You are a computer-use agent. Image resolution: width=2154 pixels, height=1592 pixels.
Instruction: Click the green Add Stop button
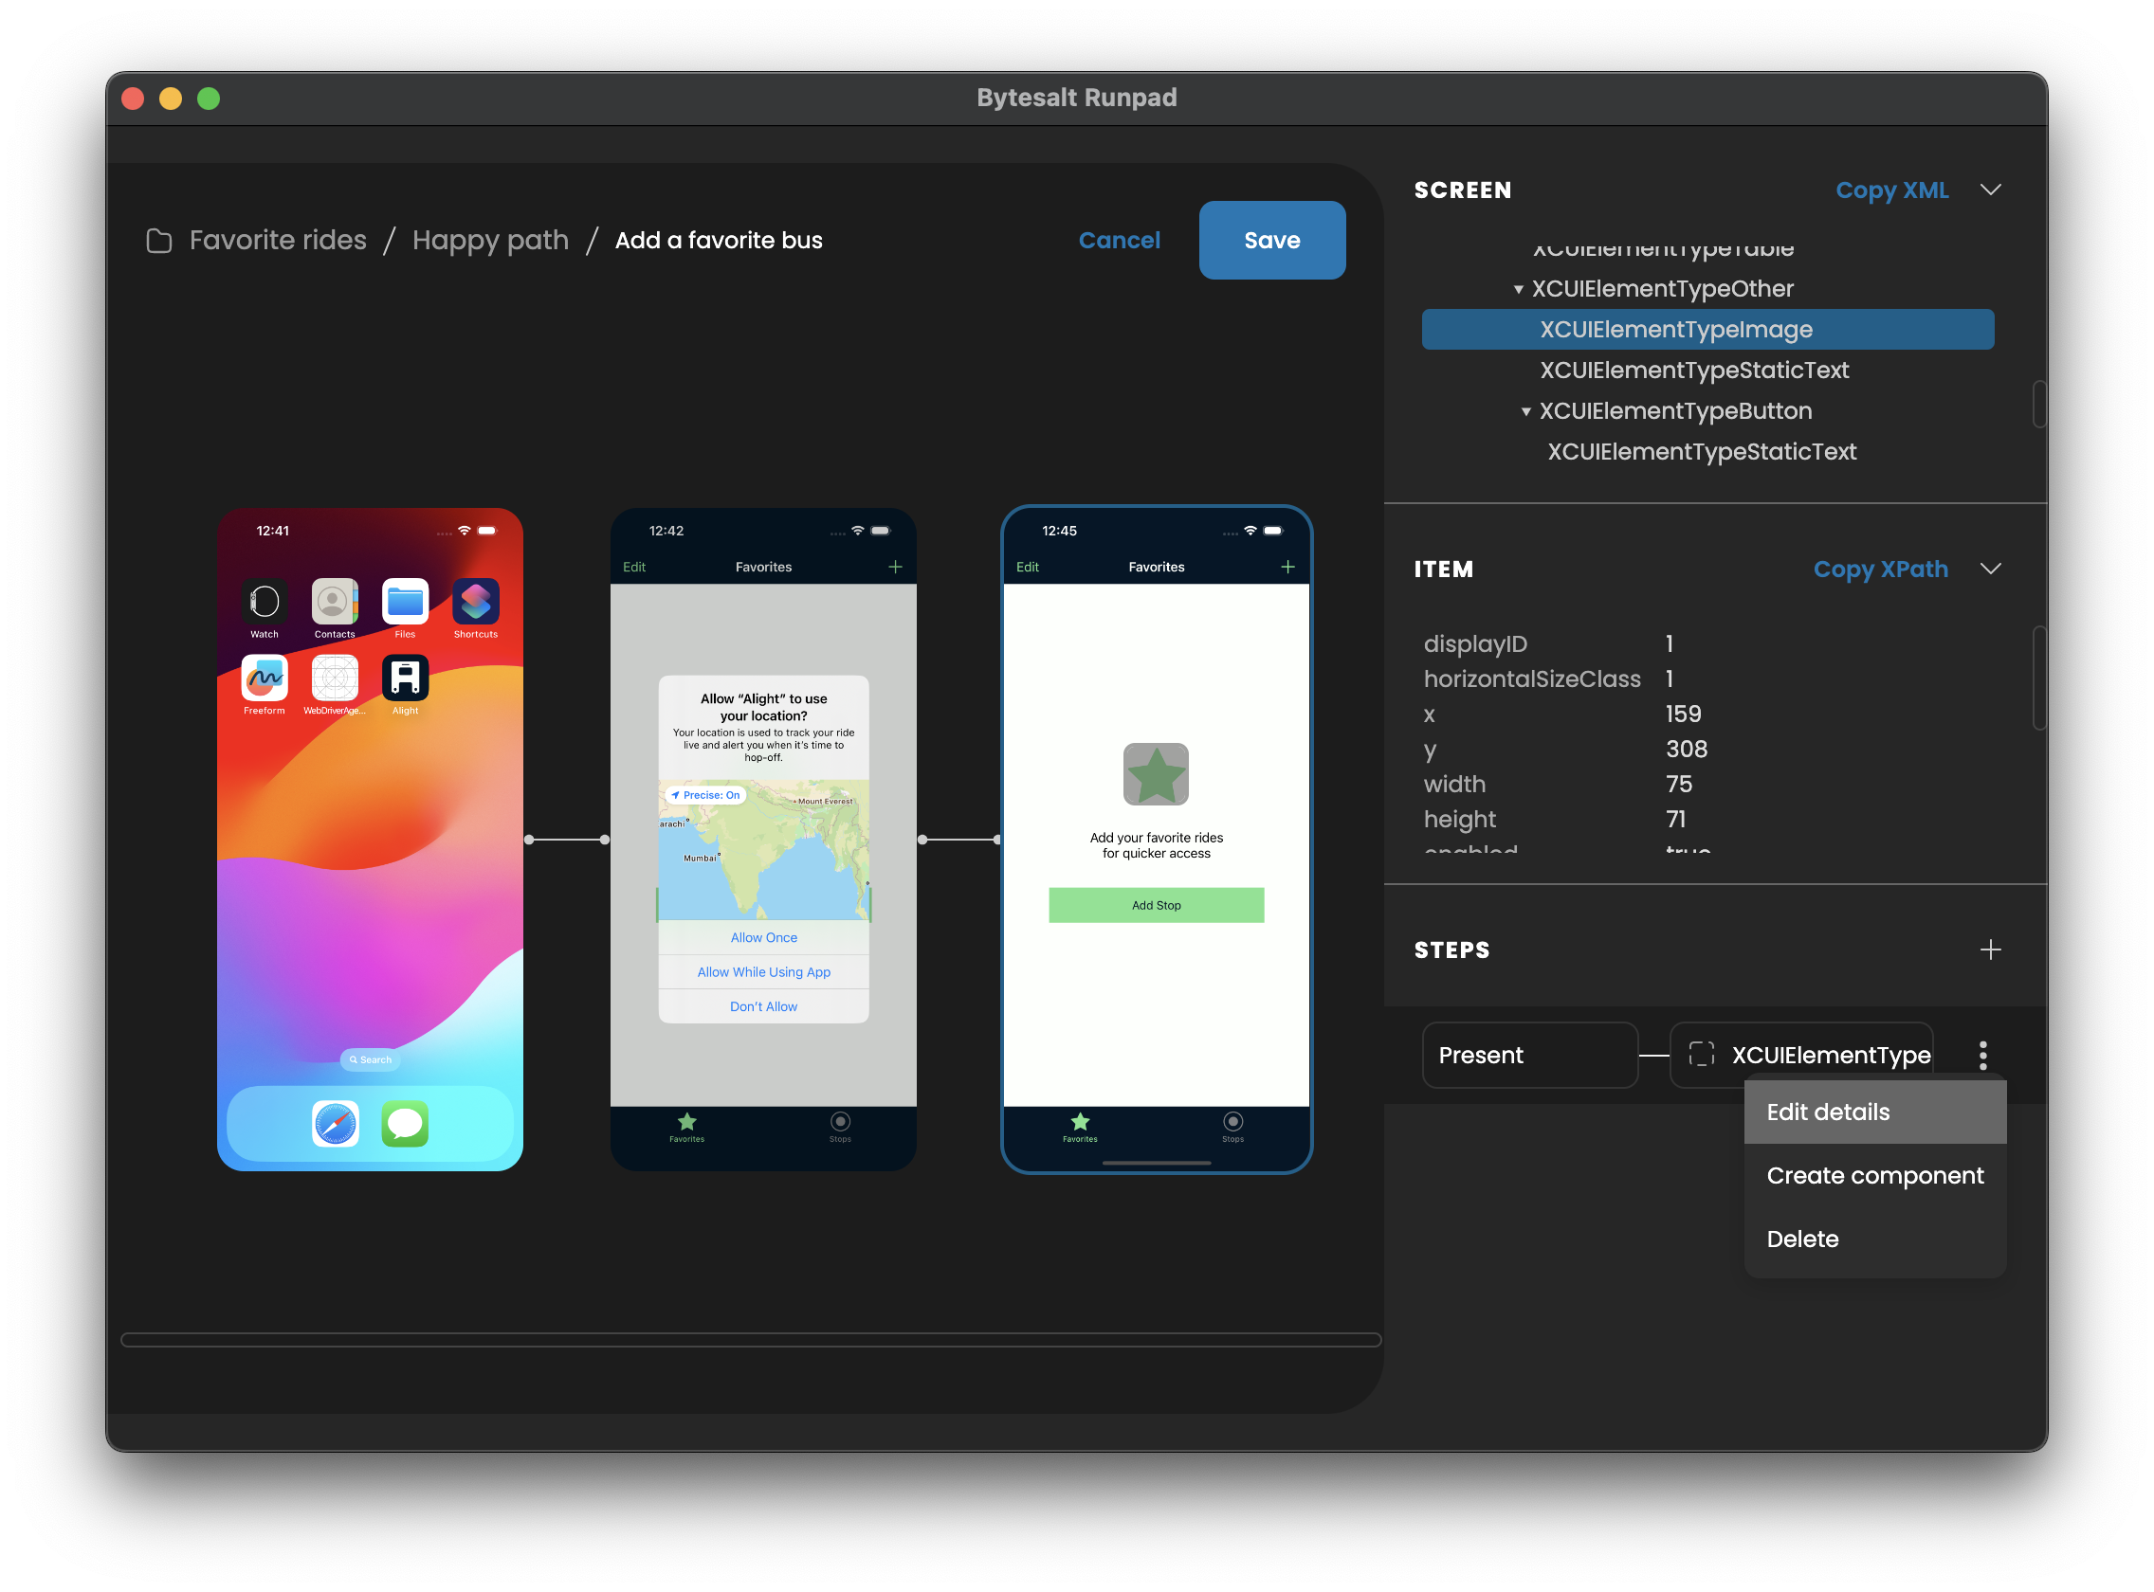1156,905
